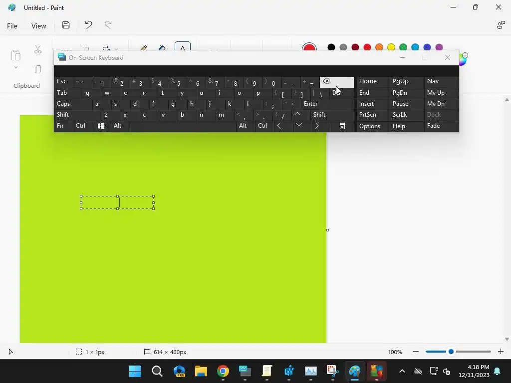The image size is (511, 383).
Task: Pick the green color swatch
Action: [x=403, y=47]
